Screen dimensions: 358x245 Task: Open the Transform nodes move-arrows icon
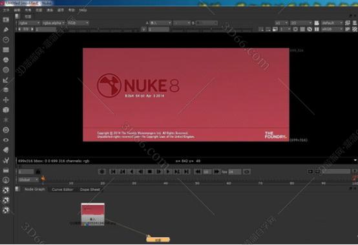pos(6,100)
